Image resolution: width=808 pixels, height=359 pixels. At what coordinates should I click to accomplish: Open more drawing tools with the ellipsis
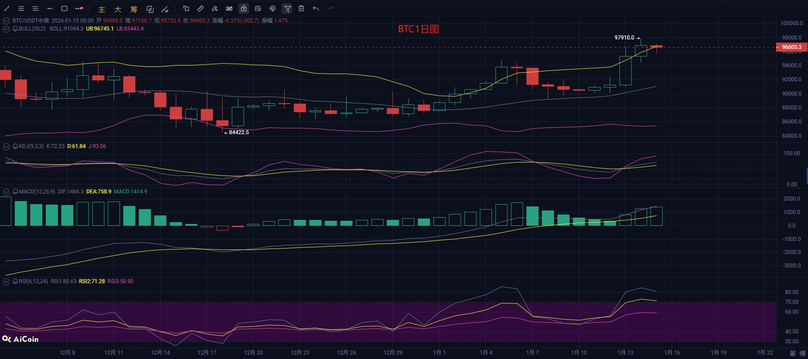pyautogui.click(x=79, y=9)
